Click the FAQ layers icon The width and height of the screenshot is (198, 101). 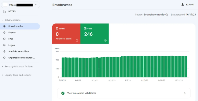click(x=4, y=39)
